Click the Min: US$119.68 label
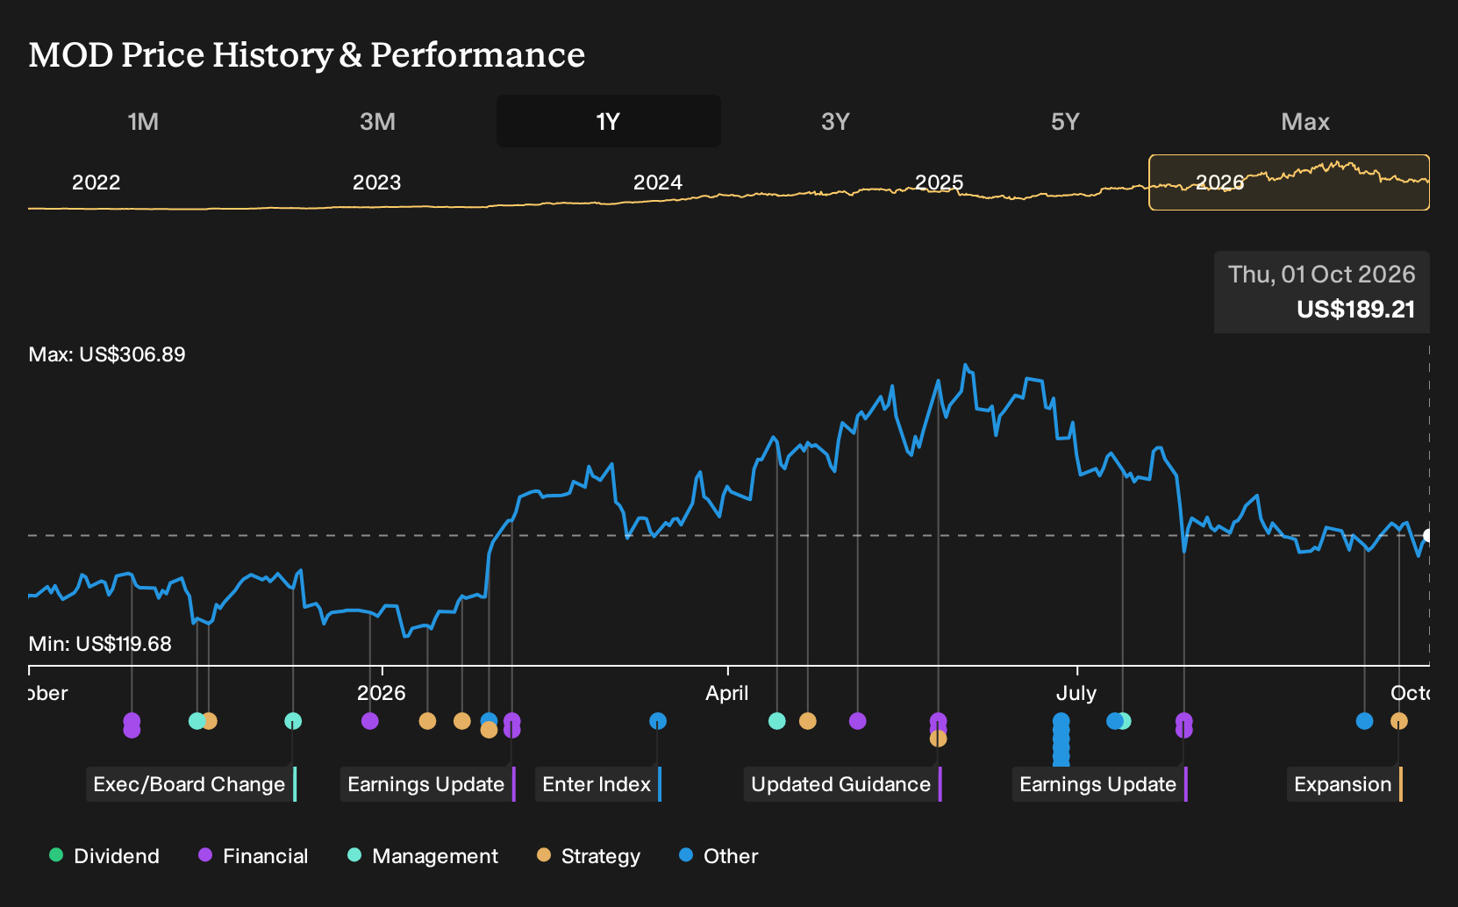The width and height of the screenshot is (1458, 907). click(100, 644)
